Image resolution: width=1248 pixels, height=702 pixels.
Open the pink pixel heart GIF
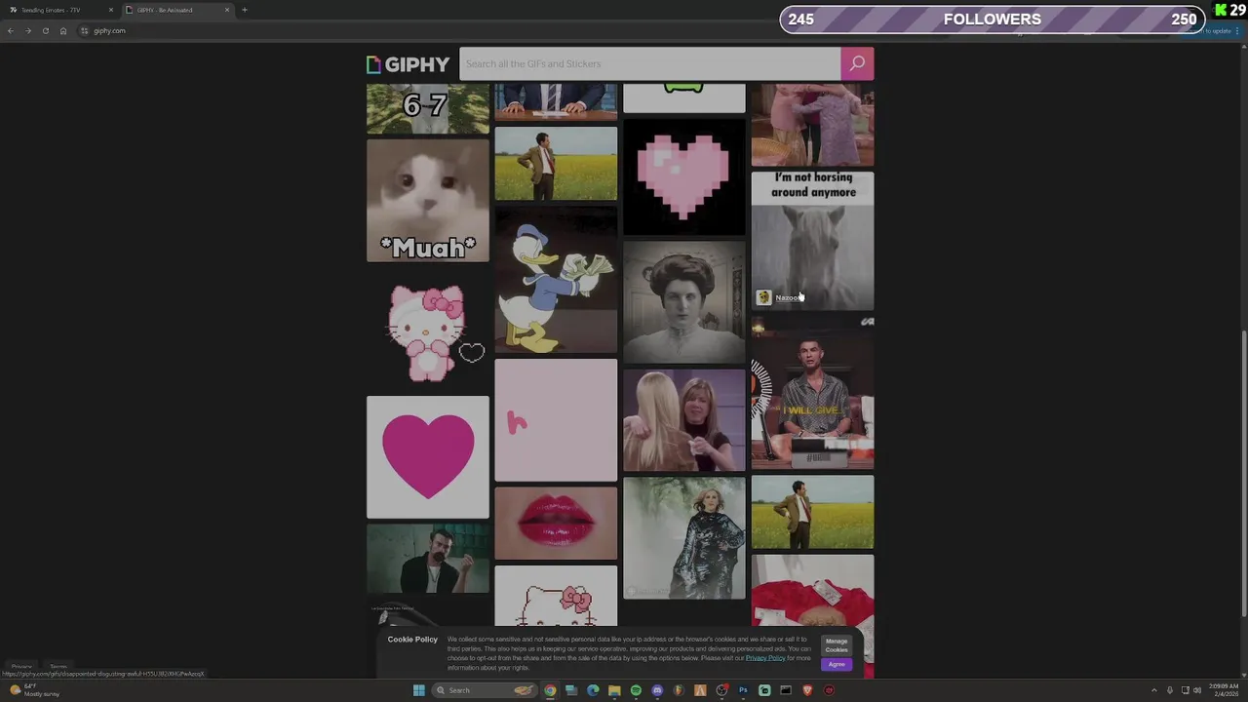click(x=683, y=176)
